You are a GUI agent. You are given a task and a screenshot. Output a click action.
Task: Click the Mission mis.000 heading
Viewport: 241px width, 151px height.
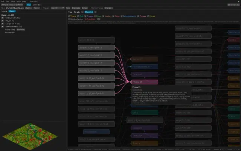click(8, 15)
